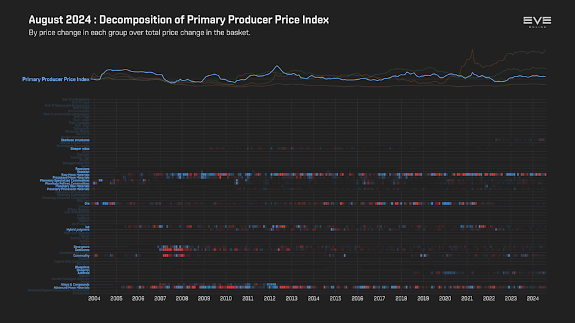Select the Hybrid polymers row label

coord(78,230)
